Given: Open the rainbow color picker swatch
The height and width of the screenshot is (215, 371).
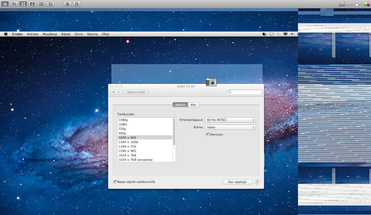Looking at the screenshot, I should click(x=367, y=4).
